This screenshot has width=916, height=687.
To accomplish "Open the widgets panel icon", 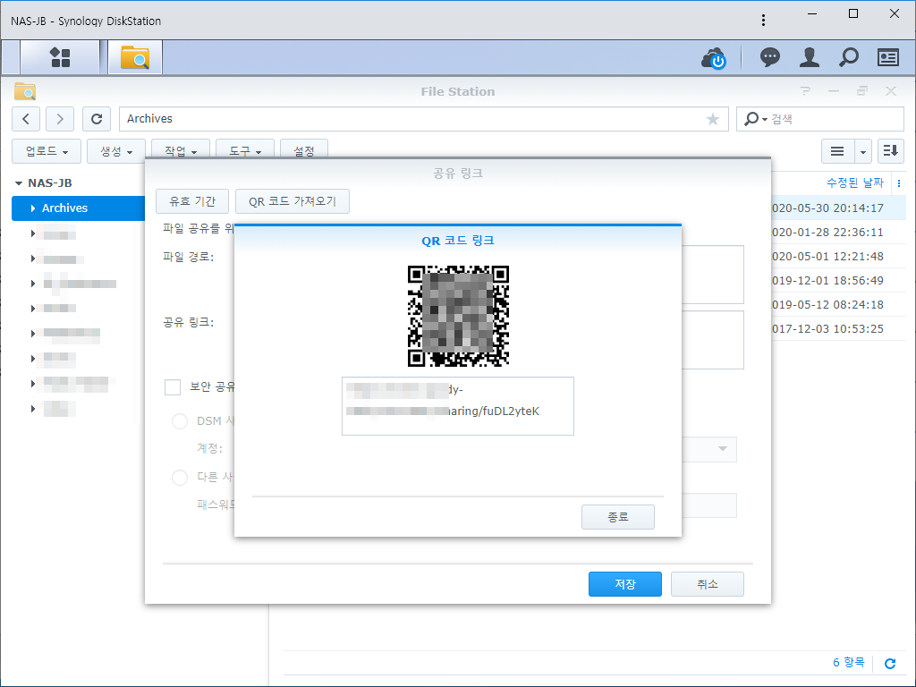I will point(888,57).
